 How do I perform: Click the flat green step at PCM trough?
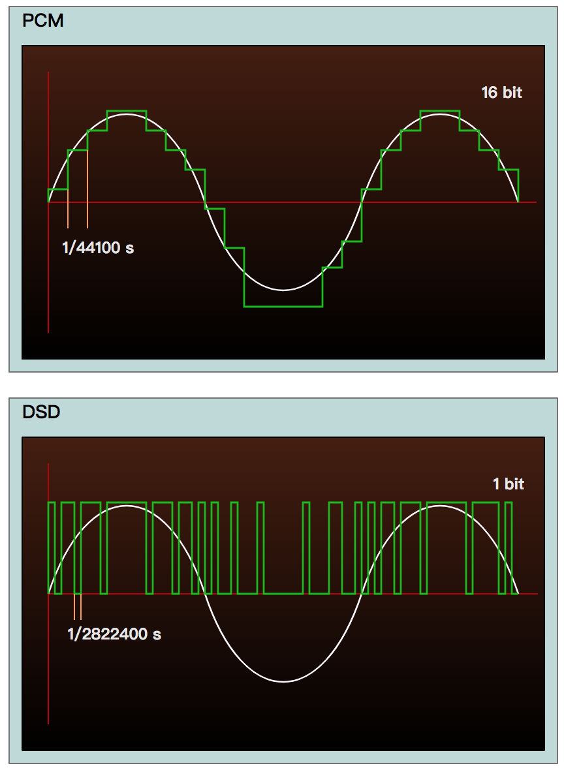coord(283,306)
